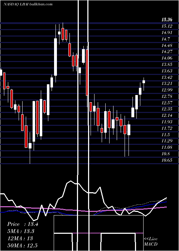This screenshot has height=251, width=179.
Task: Click the 12.14 price axis label
Action: [x=167, y=115]
